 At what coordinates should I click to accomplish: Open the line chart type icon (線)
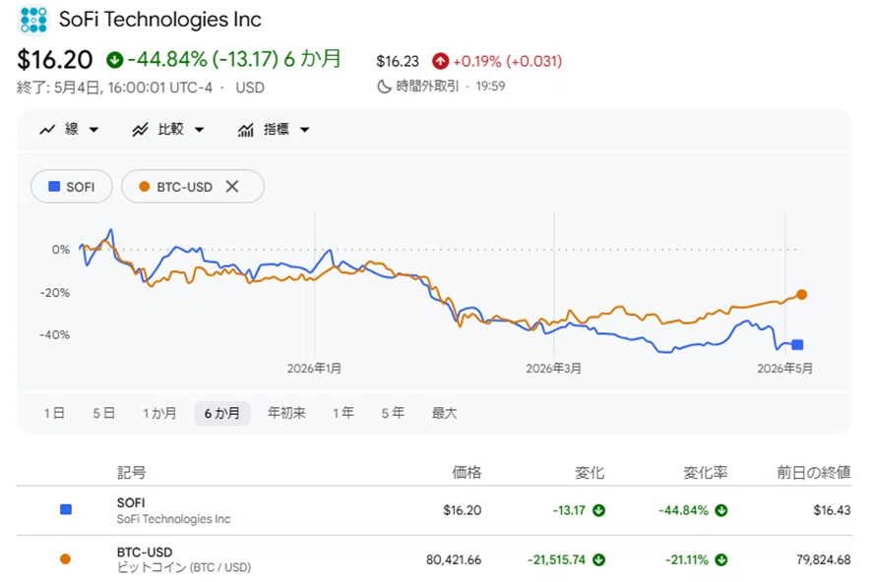pos(47,130)
